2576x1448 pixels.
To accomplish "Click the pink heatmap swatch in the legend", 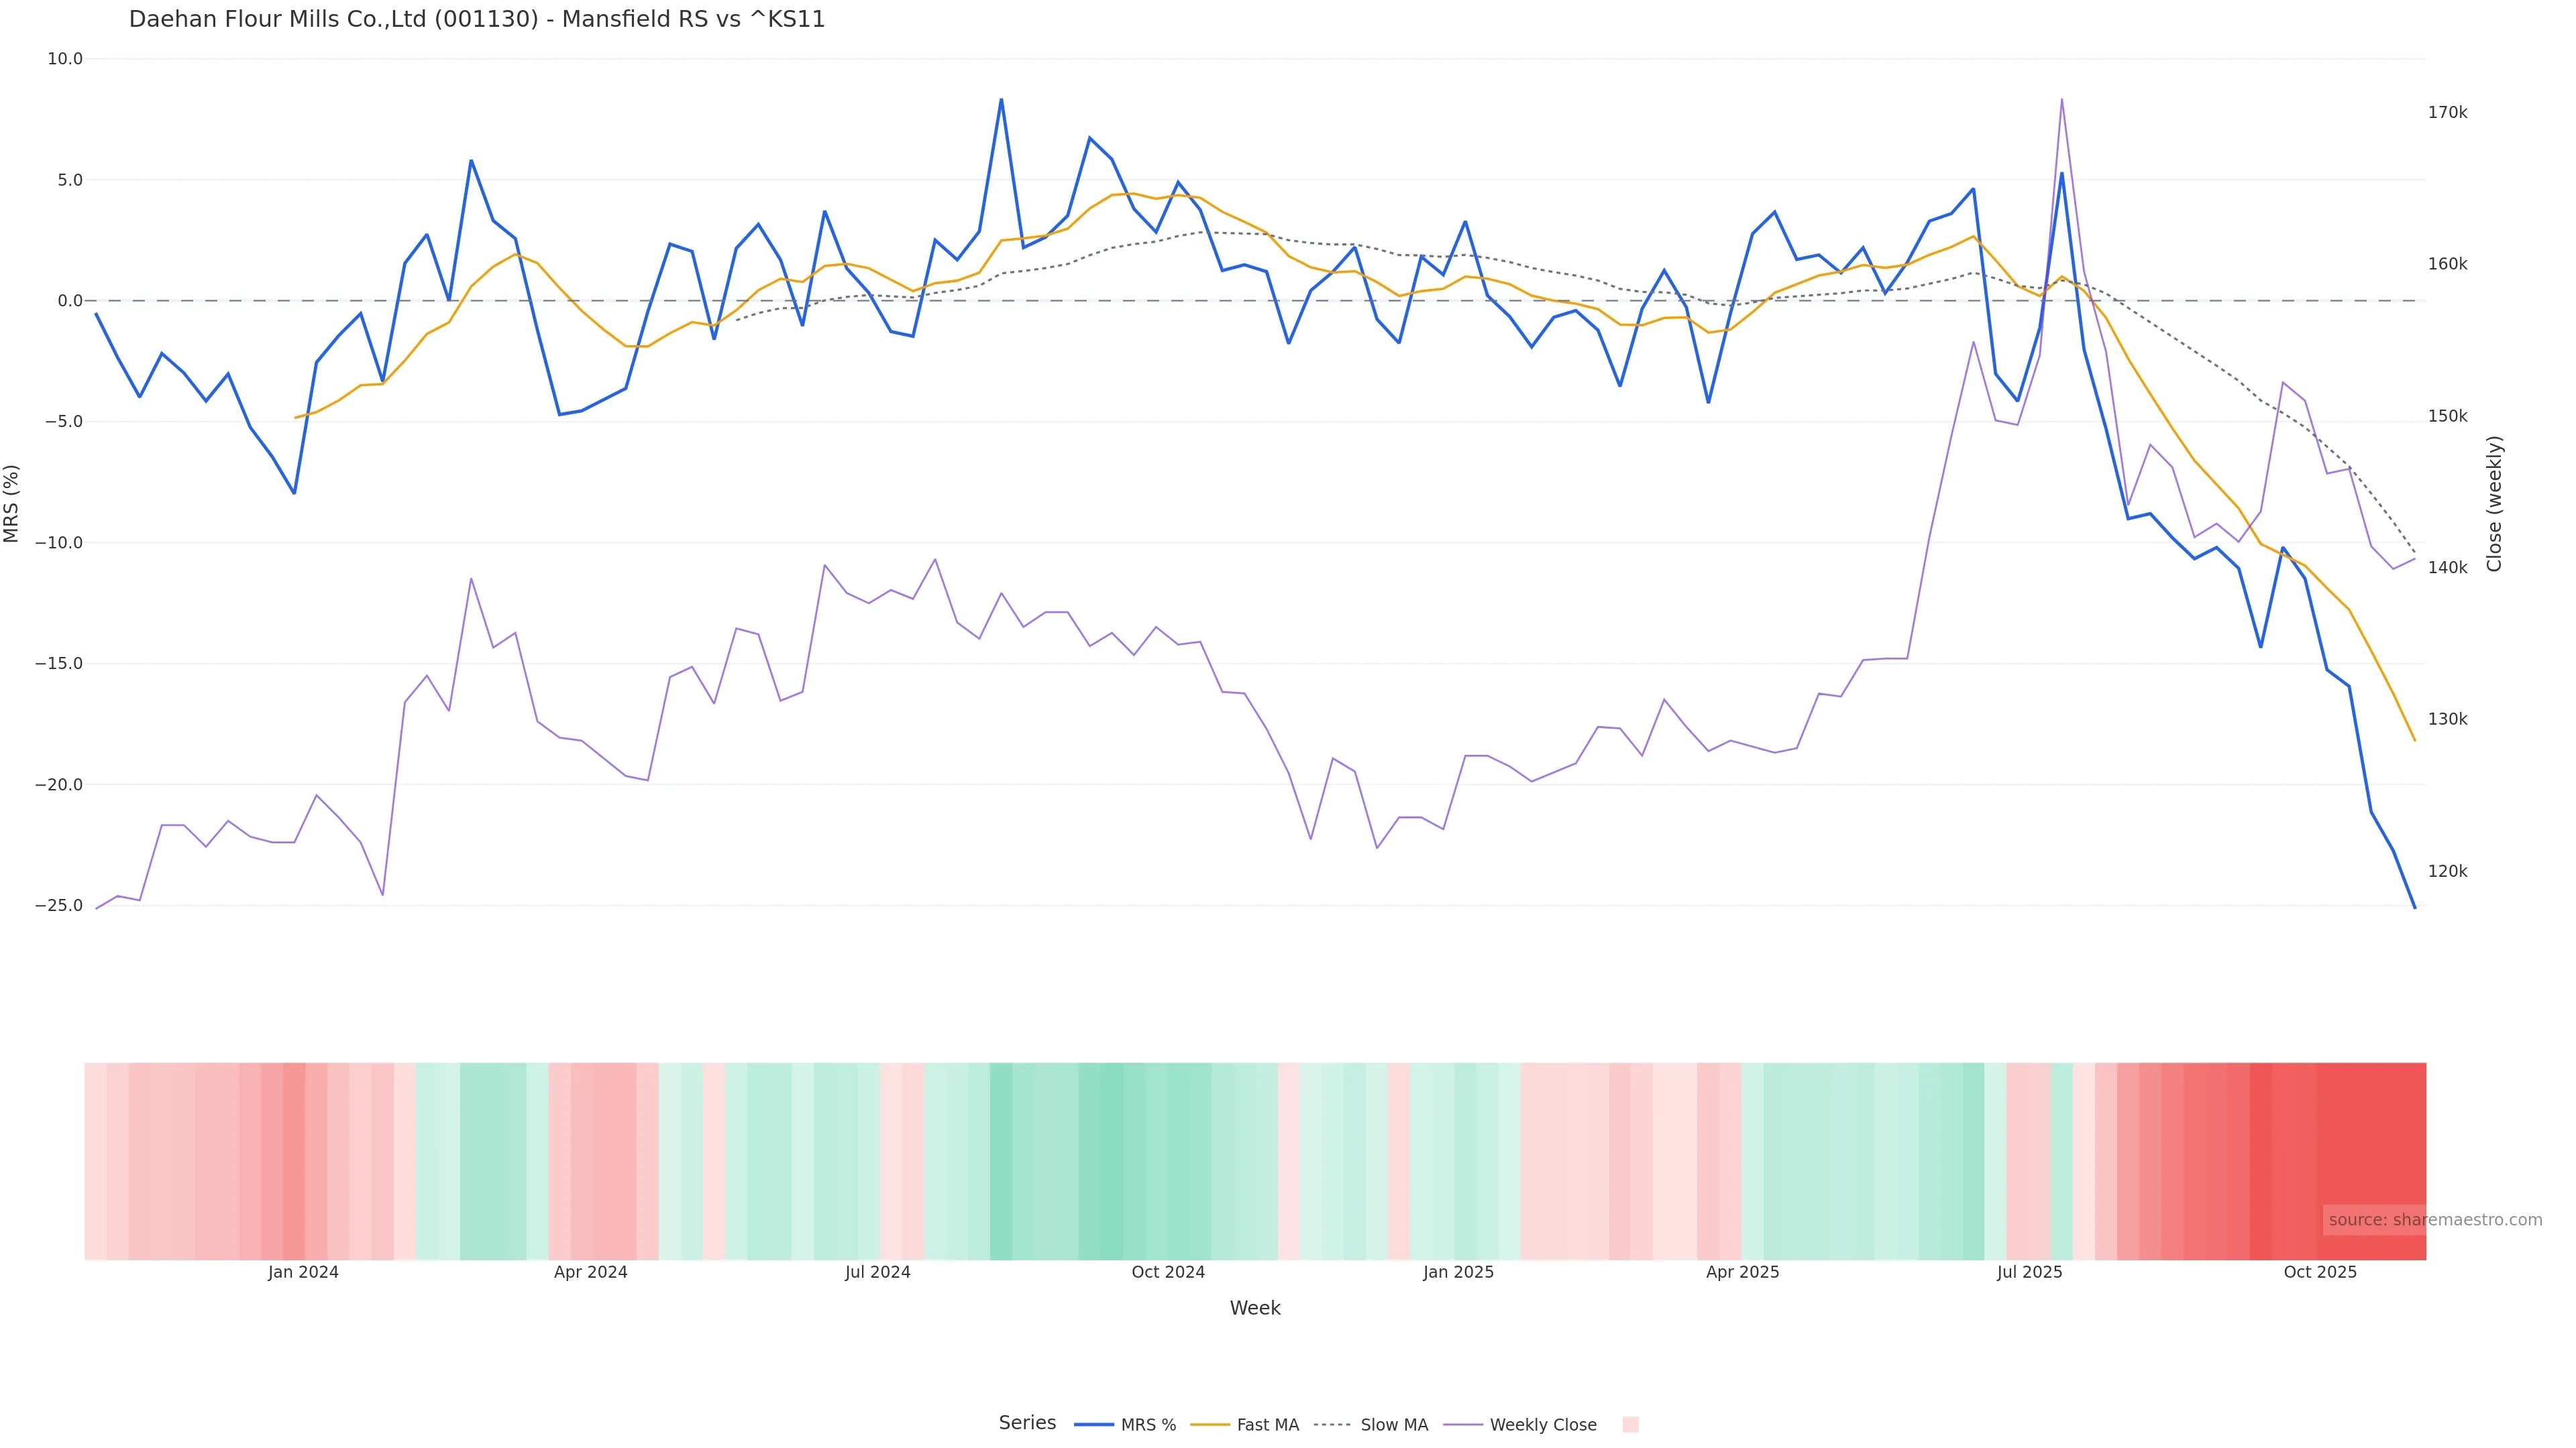I will tap(1630, 1425).
